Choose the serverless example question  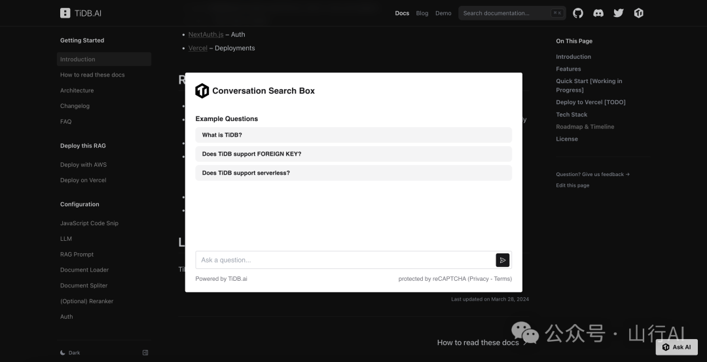(x=353, y=173)
